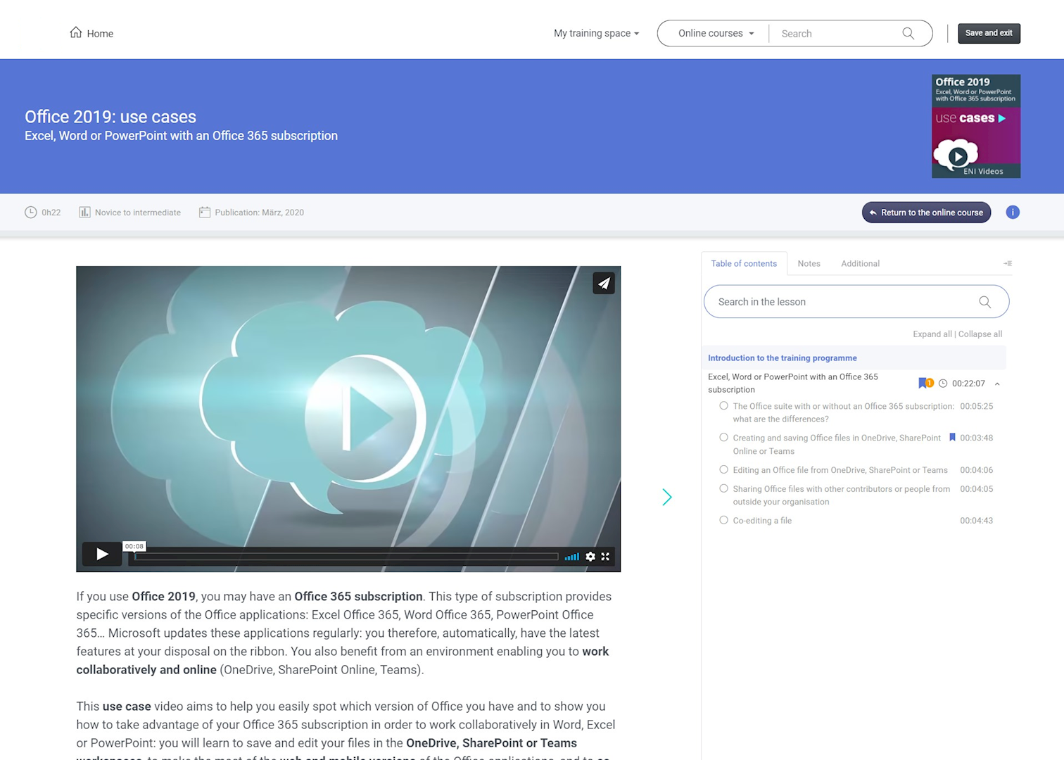Open 'Introduction to the training programme' section
The width and height of the screenshot is (1064, 760).
pyautogui.click(x=854, y=358)
